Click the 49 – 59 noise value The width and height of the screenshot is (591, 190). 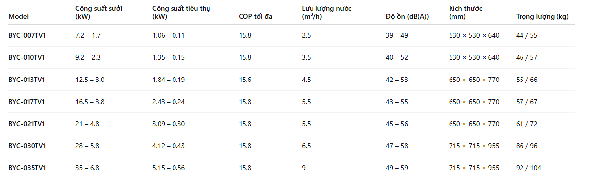tap(397, 168)
